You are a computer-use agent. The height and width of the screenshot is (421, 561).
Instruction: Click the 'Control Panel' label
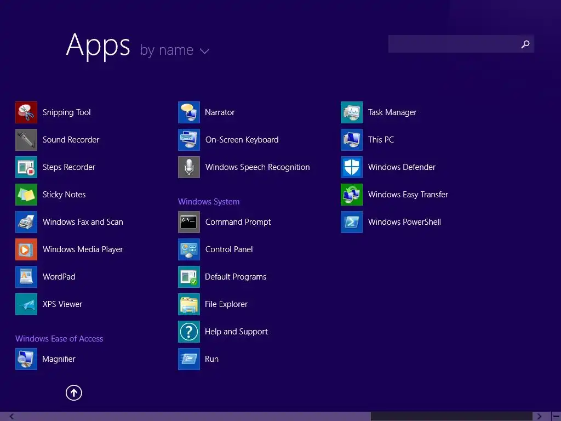(x=229, y=249)
